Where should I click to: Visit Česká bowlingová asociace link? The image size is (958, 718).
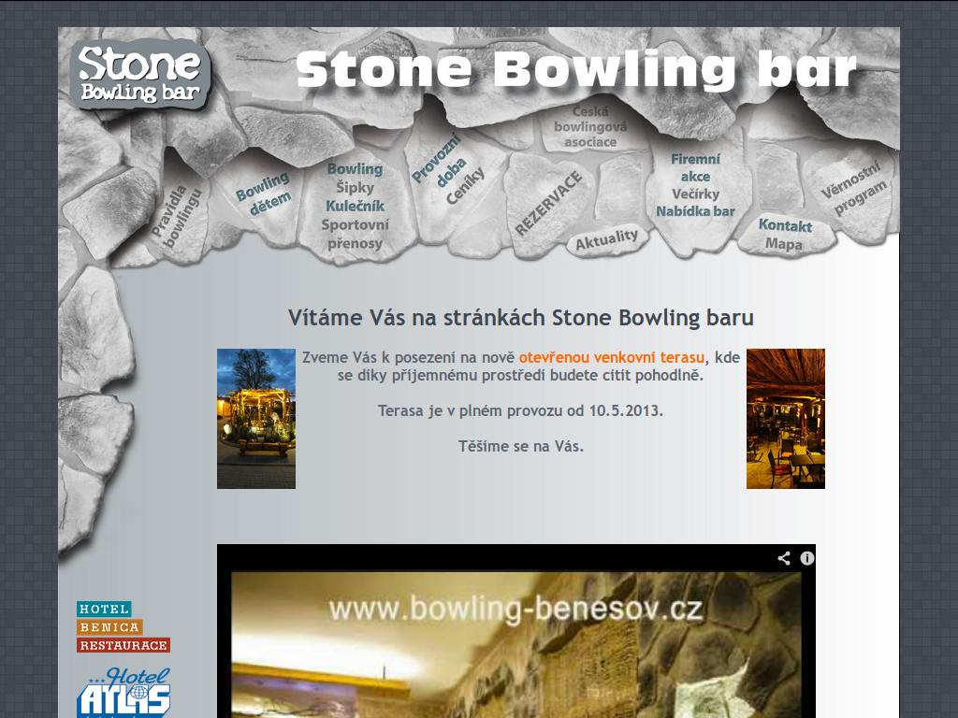point(590,127)
